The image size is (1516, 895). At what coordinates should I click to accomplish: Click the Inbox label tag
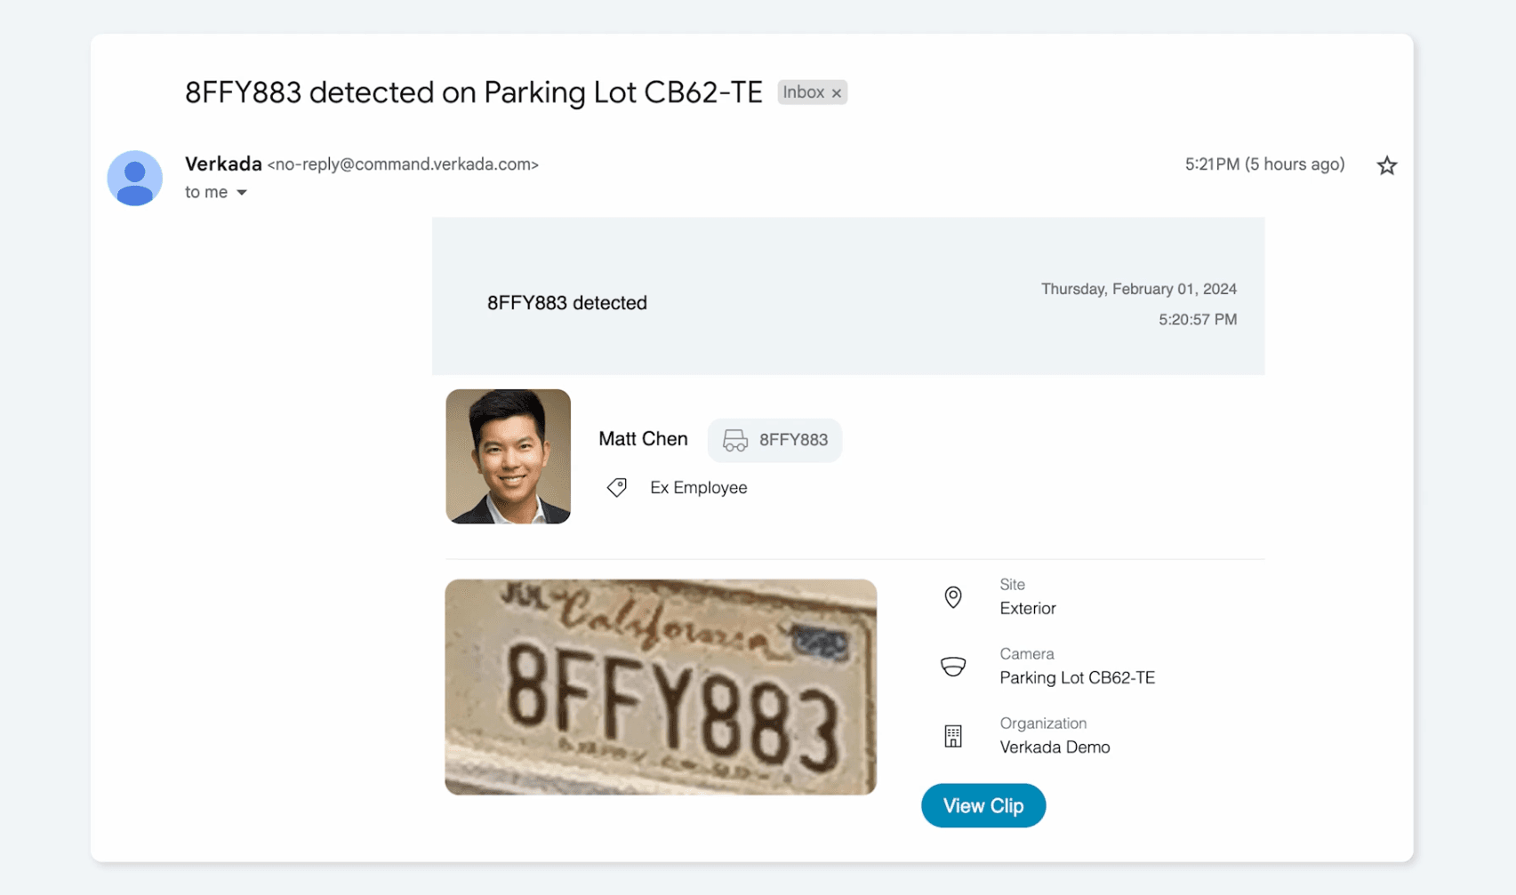(x=803, y=92)
